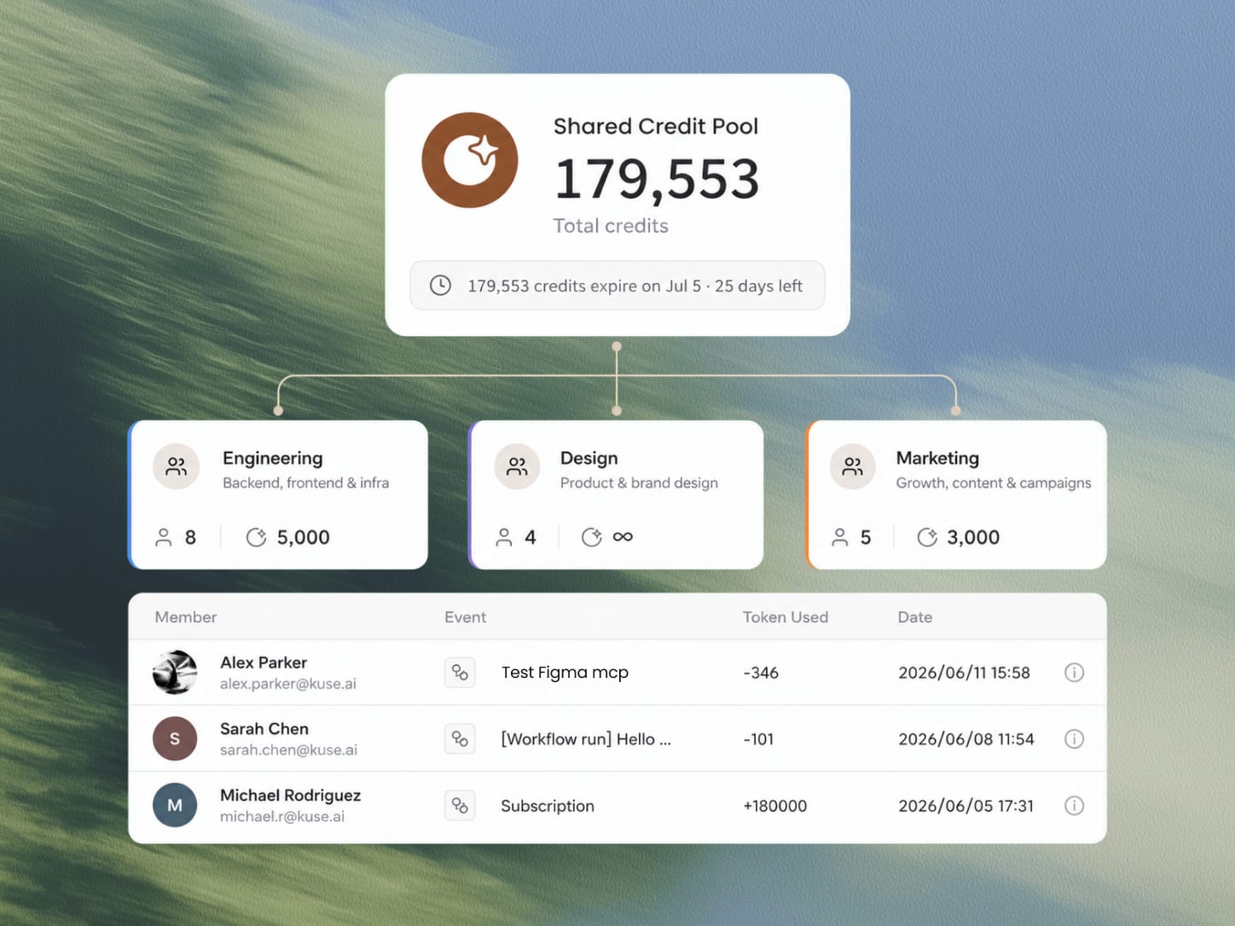Screen dimensions: 1235x926
Task: Click the credit limit icon in Design card
Action: pyautogui.click(x=592, y=537)
